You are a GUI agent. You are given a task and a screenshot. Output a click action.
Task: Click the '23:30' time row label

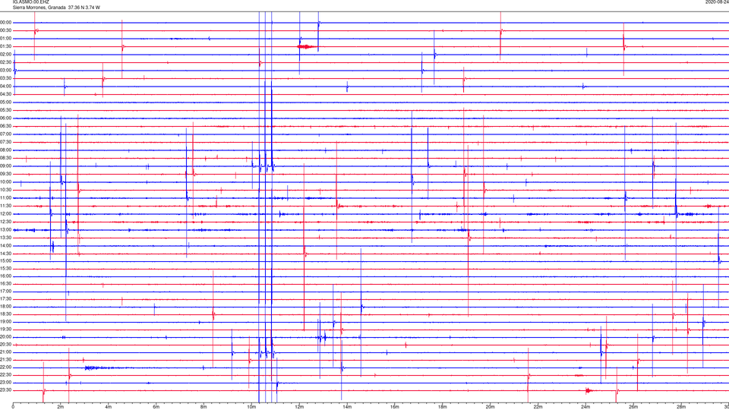pyautogui.click(x=6, y=390)
